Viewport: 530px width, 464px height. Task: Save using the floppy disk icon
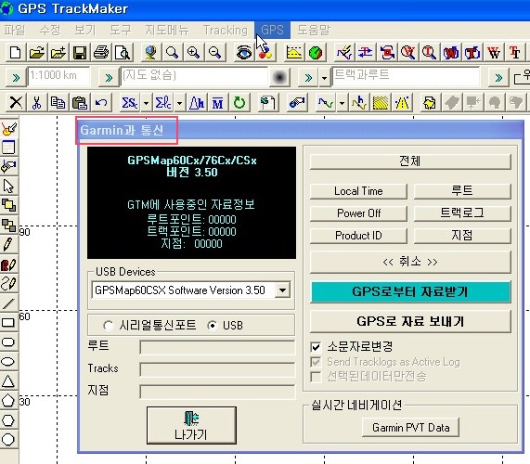point(80,53)
